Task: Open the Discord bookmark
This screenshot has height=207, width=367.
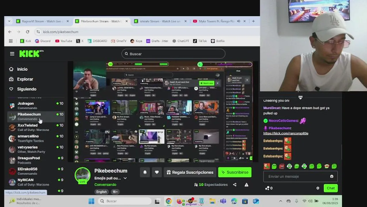Action: pos(43,41)
